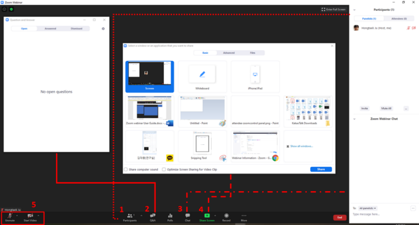
Task: Open Q&A settings gear icon
Action: coord(103,29)
